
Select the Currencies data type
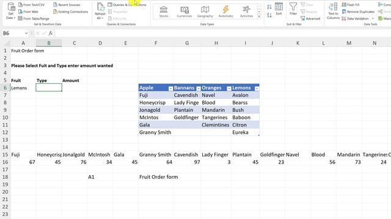[x=185, y=12]
